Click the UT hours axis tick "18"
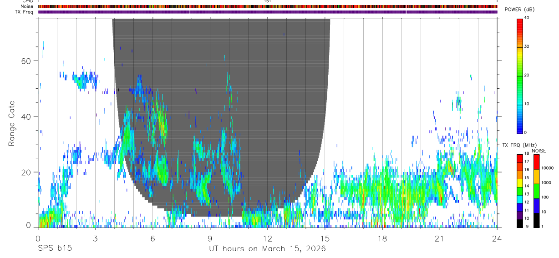 pos(382,238)
